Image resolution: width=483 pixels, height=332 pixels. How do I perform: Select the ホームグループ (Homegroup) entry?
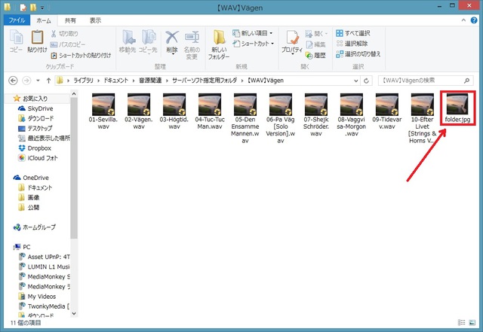coord(40,227)
